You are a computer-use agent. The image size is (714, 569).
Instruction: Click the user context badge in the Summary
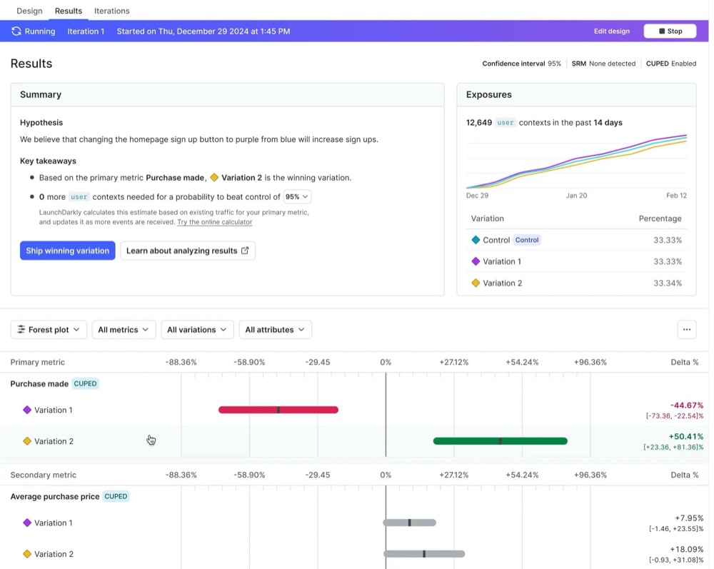(x=79, y=196)
